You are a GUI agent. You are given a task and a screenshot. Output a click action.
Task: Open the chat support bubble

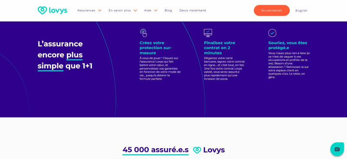337,149
